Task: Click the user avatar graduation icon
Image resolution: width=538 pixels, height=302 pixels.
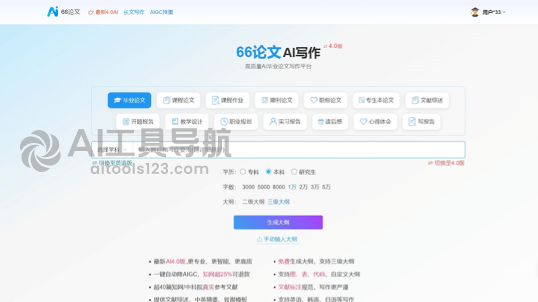Action: coord(475,12)
